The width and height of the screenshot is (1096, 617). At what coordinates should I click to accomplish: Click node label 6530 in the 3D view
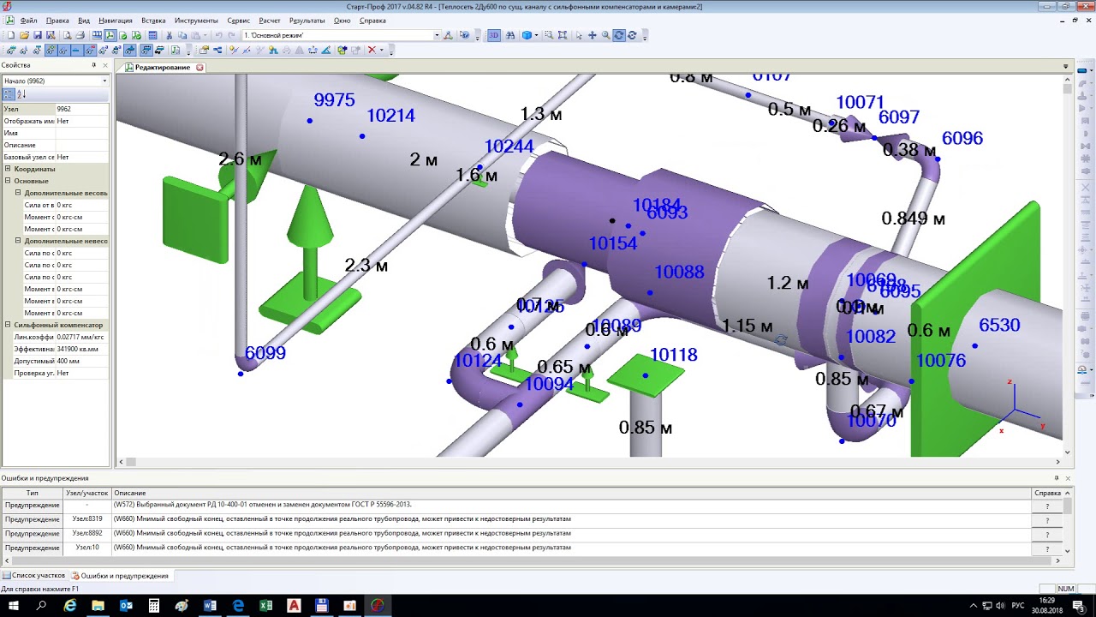tap(999, 326)
